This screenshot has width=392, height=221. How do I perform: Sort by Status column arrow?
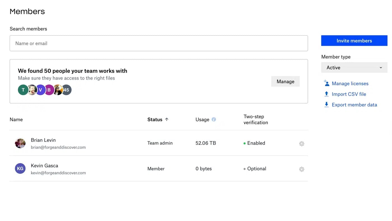(x=167, y=119)
